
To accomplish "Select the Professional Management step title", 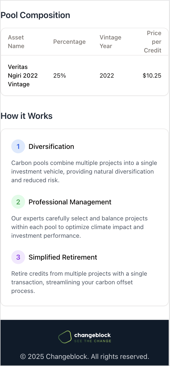I will (x=70, y=202).
